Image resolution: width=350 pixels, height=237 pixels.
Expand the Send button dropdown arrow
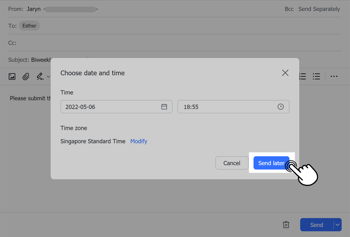tap(338, 225)
